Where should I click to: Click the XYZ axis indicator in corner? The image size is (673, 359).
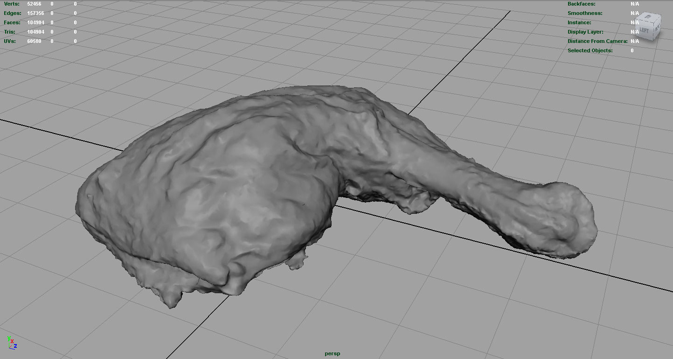pos(12,343)
